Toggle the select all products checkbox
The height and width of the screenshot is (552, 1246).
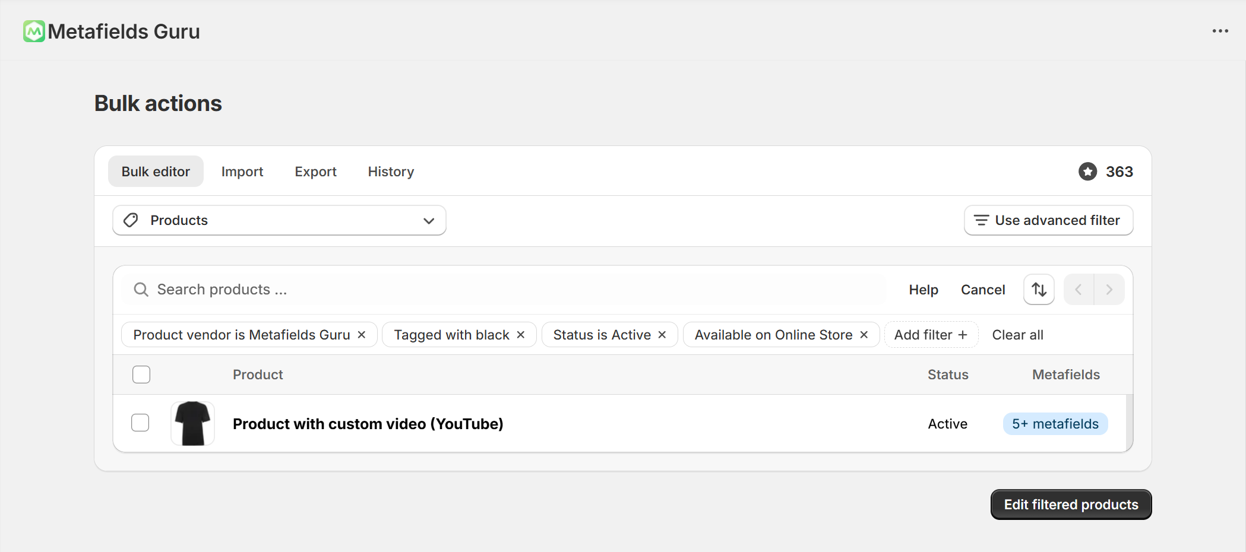[141, 375]
